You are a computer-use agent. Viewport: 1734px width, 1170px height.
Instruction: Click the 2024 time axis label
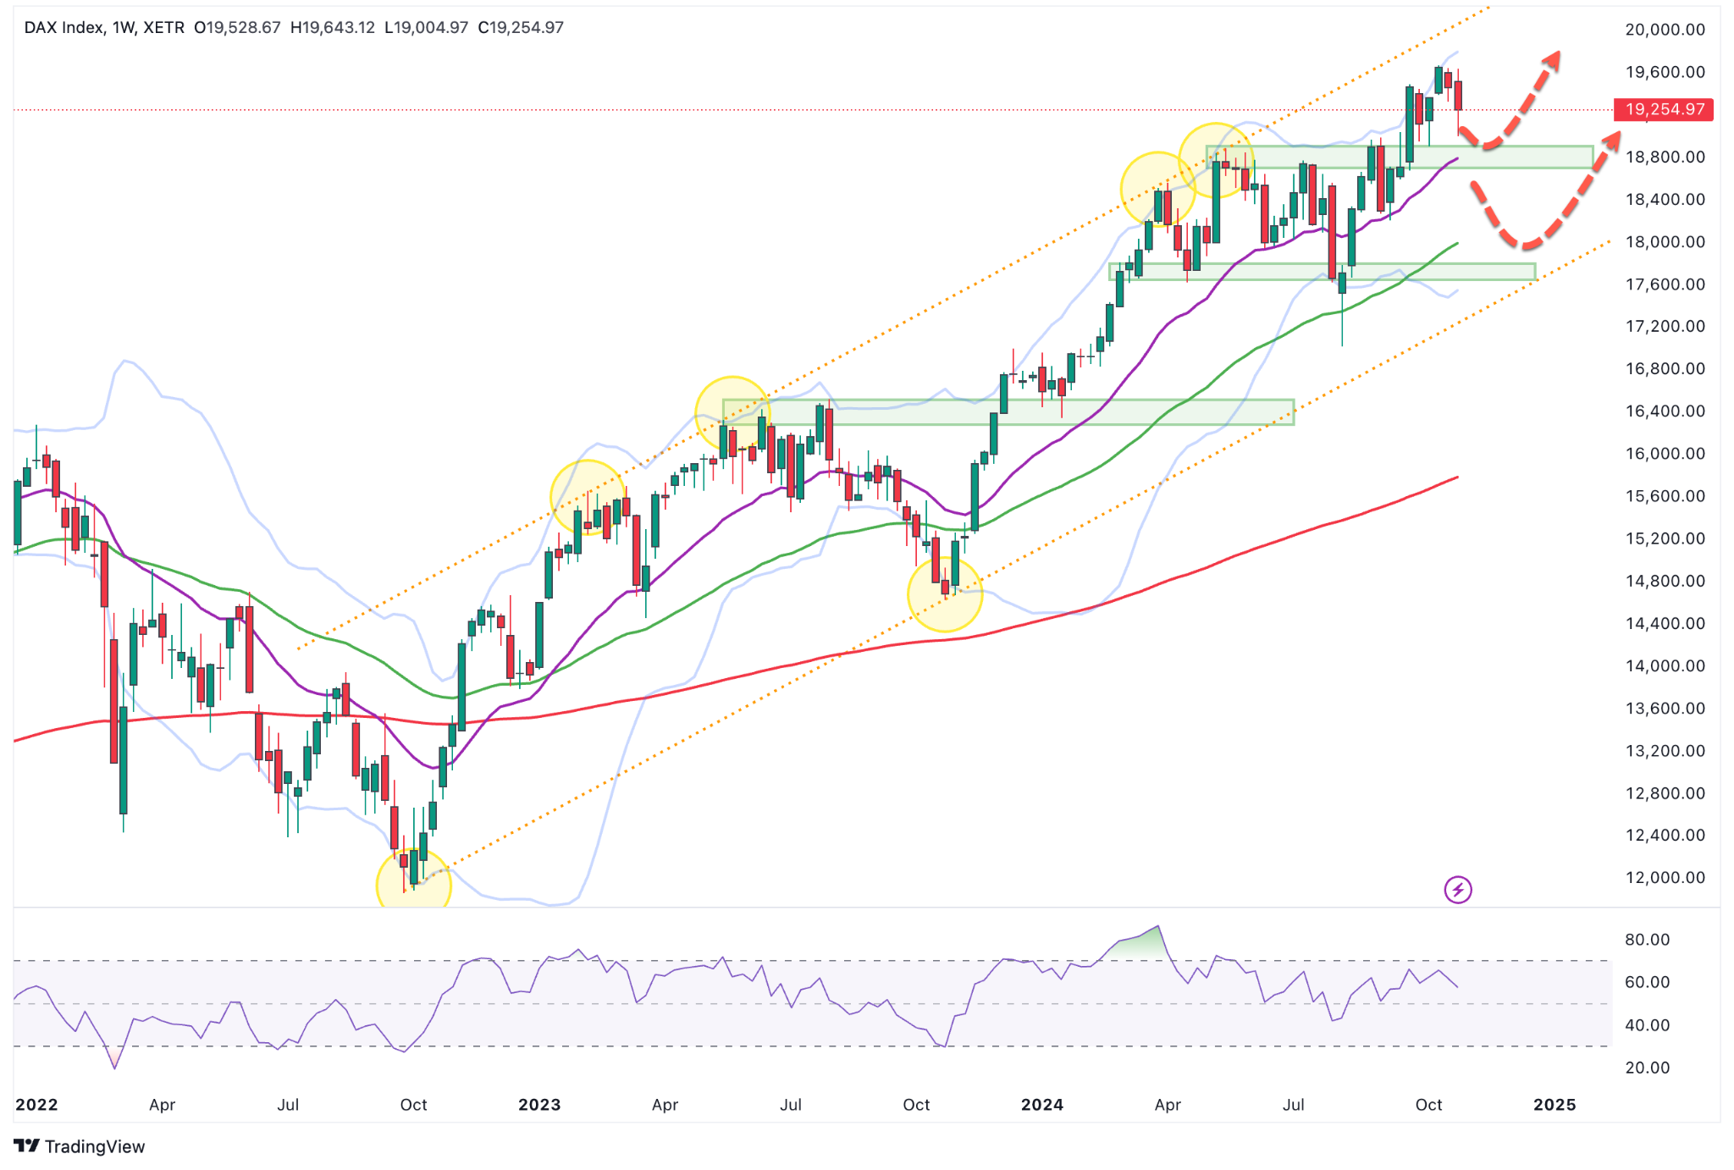tap(1042, 1105)
